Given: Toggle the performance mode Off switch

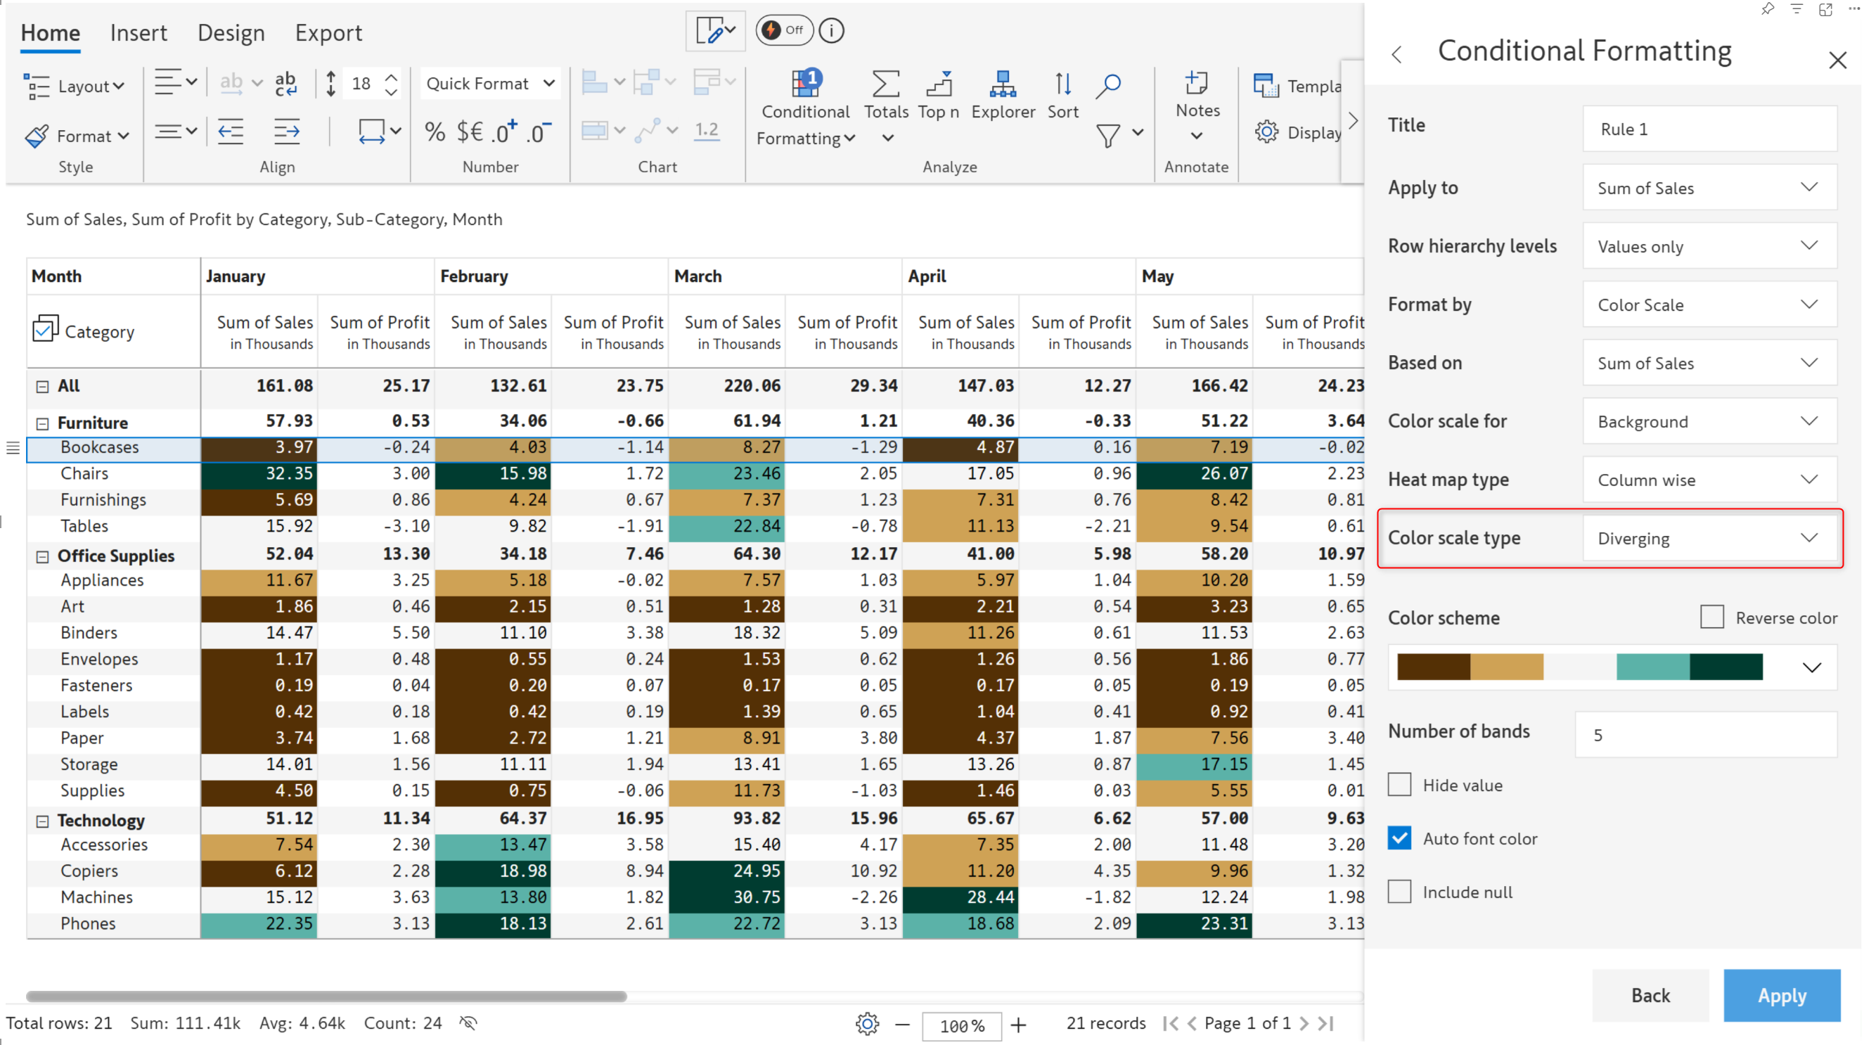Looking at the screenshot, I should [784, 30].
